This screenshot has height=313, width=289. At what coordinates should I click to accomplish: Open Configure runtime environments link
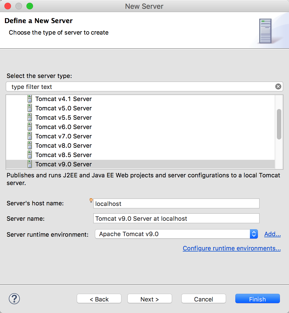[231, 248]
